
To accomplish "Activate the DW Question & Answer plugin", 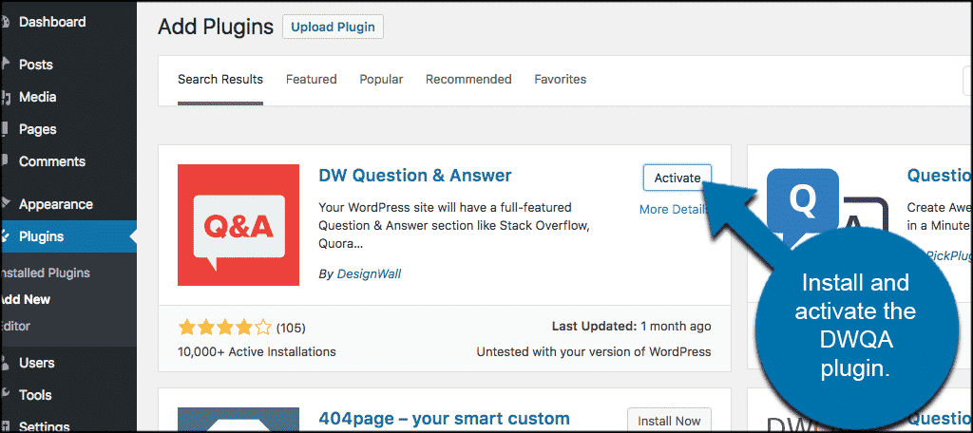I will (x=677, y=178).
